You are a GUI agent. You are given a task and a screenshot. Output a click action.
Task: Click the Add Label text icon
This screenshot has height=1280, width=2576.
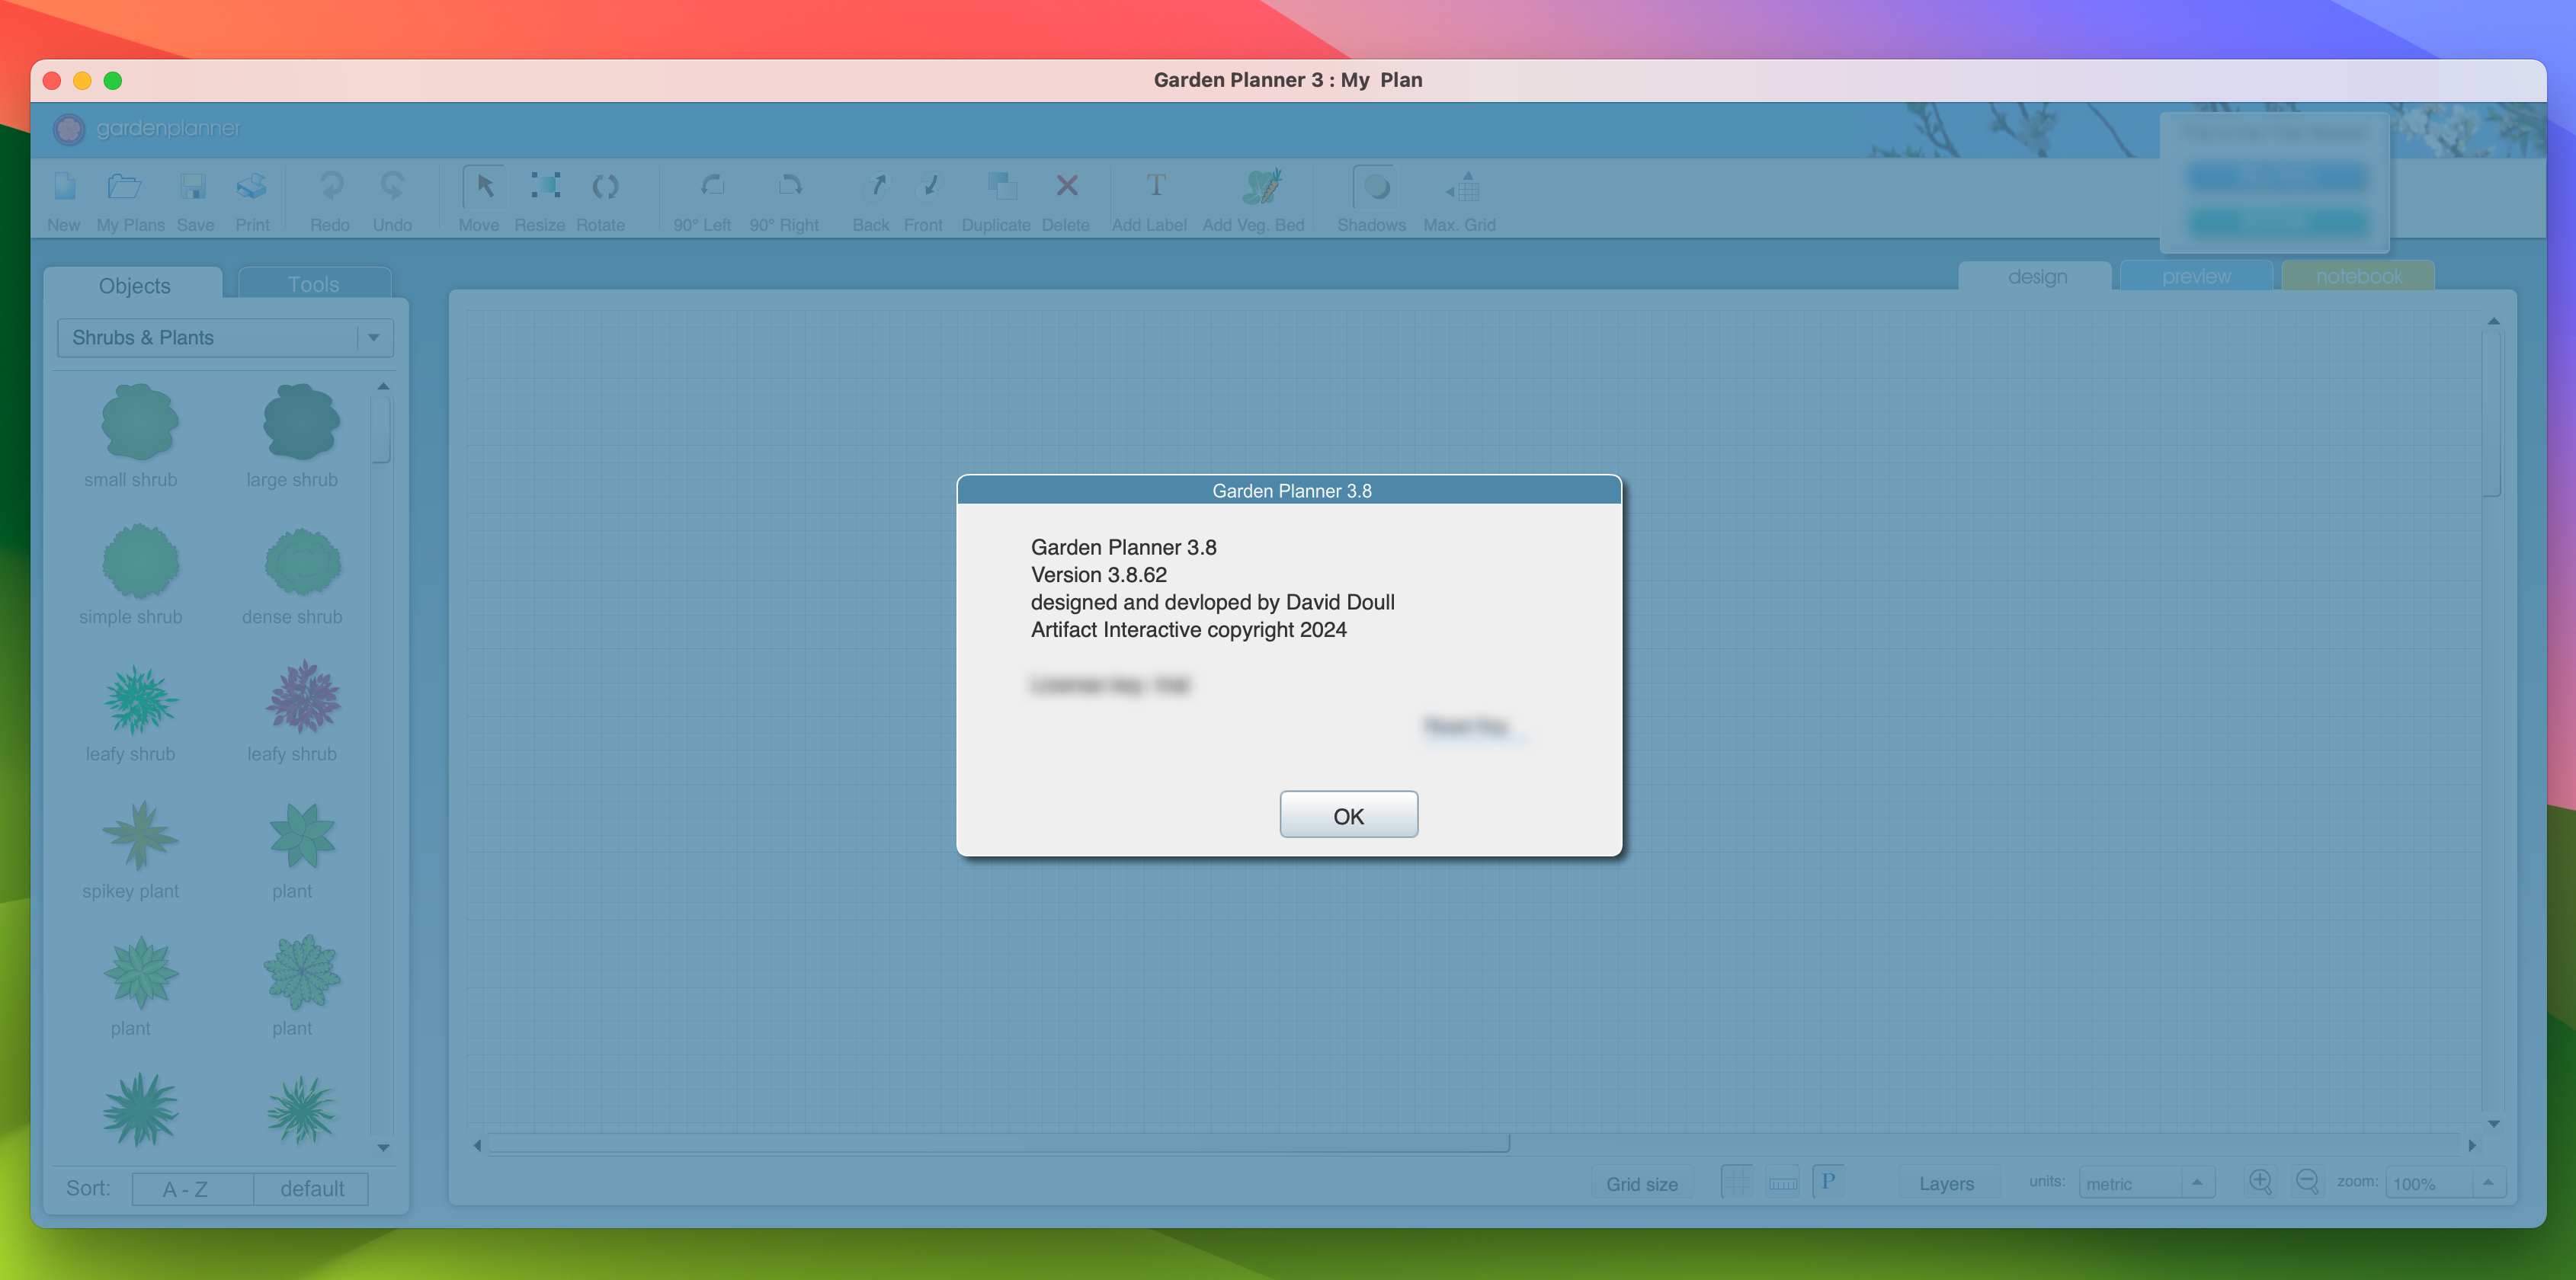coord(1155,186)
